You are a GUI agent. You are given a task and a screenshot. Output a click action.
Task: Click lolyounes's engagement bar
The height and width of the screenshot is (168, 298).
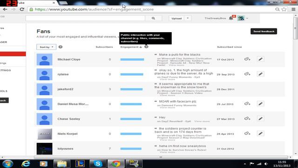click(131, 148)
